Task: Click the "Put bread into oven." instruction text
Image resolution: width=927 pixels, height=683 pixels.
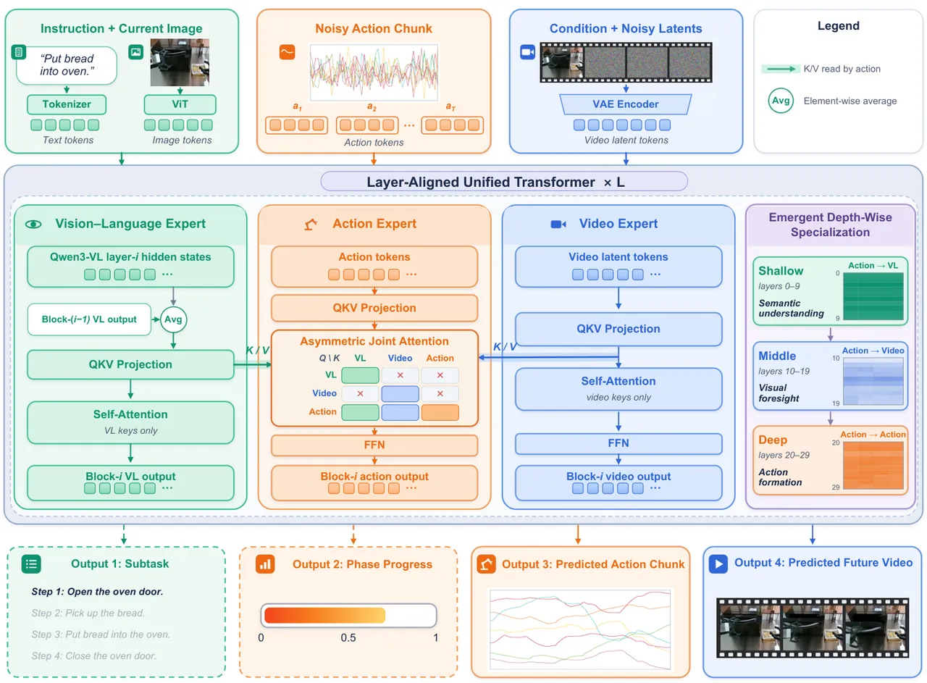Action: point(67,65)
